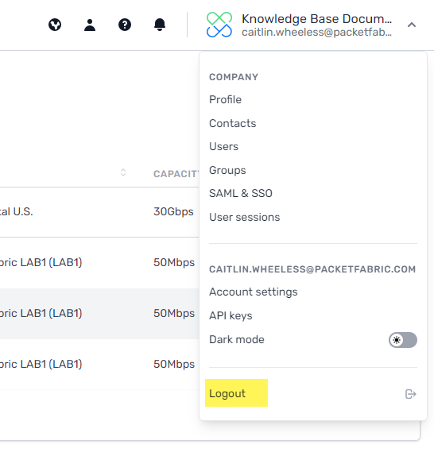Open Account settings

tap(254, 292)
